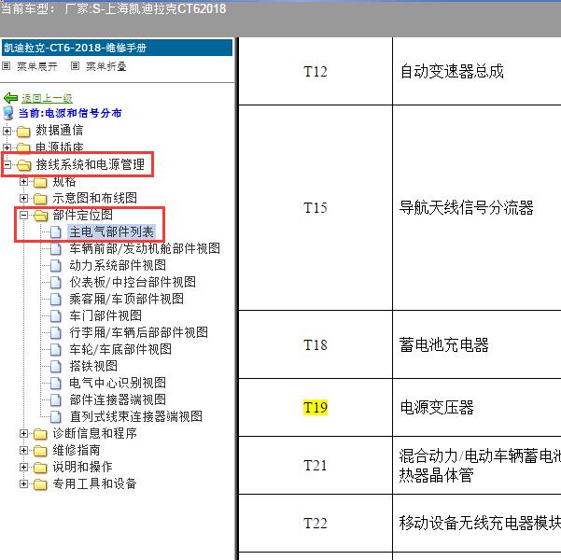
Task: Click the highlighted T19 cell
Action: 316,407
